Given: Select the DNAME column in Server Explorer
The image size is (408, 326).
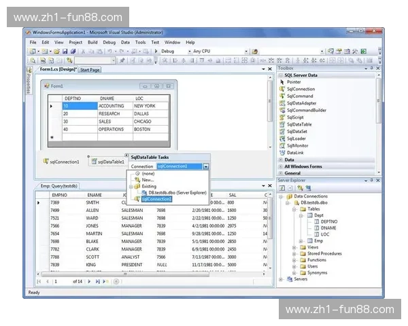Looking at the screenshot, I should [x=328, y=228].
